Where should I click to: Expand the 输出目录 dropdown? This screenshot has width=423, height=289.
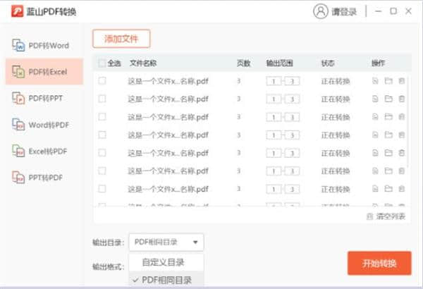point(166,242)
